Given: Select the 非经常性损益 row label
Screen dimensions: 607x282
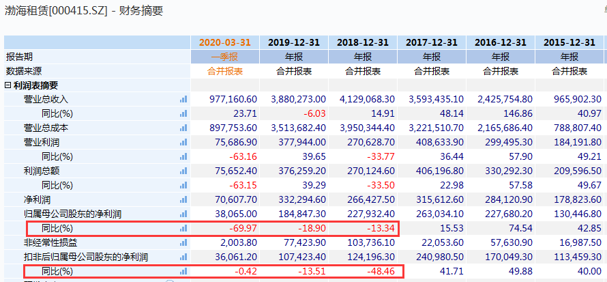Looking at the screenshot, I should click(50, 243).
